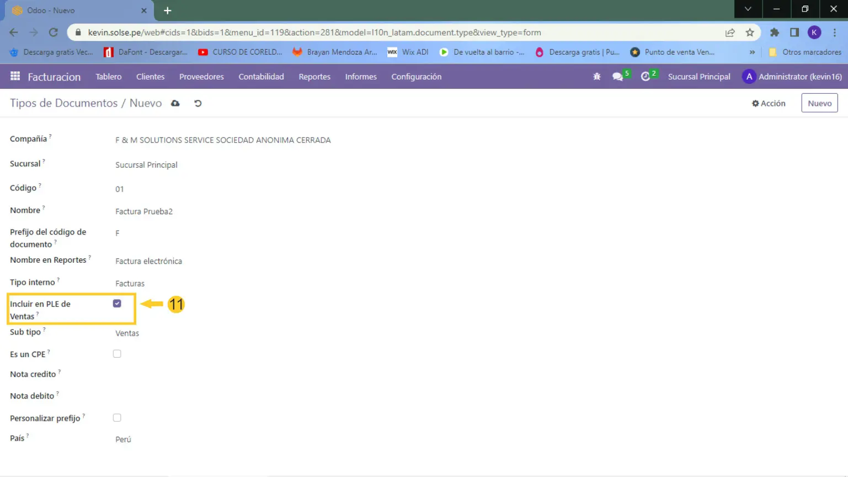The width and height of the screenshot is (848, 477).
Task: Click the Facturacion app title
Action: coord(54,77)
